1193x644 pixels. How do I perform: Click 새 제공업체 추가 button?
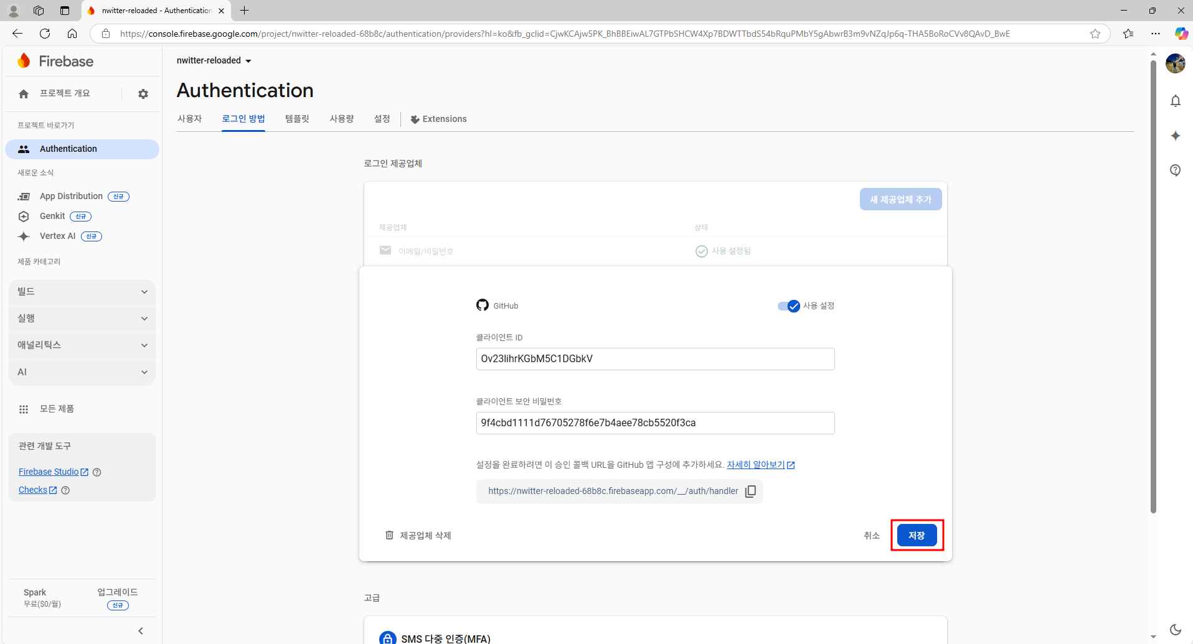pyautogui.click(x=900, y=199)
